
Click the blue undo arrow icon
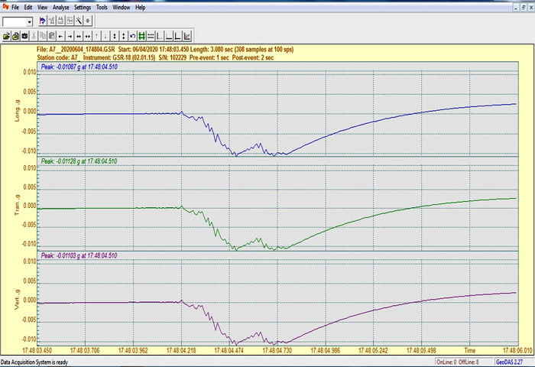(133, 36)
